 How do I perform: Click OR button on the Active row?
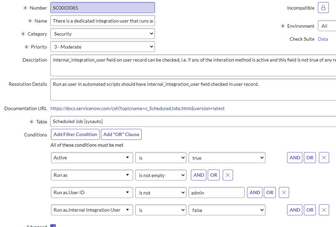click(310, 158)
